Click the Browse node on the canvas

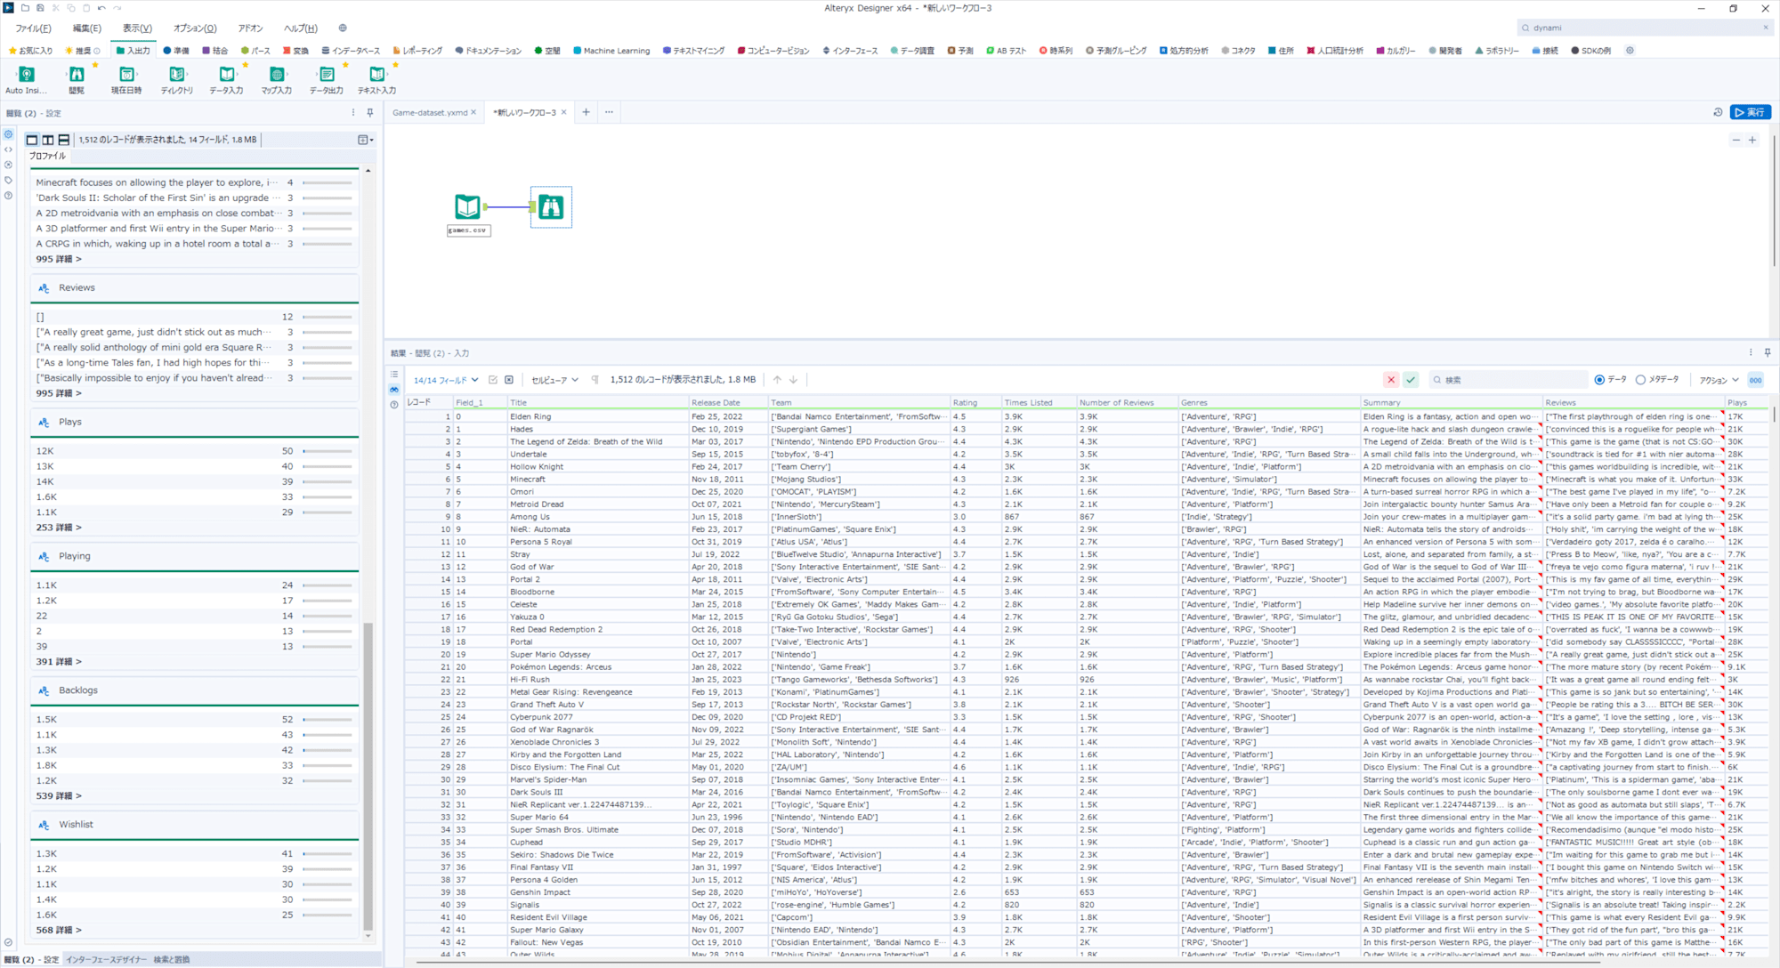551,206
